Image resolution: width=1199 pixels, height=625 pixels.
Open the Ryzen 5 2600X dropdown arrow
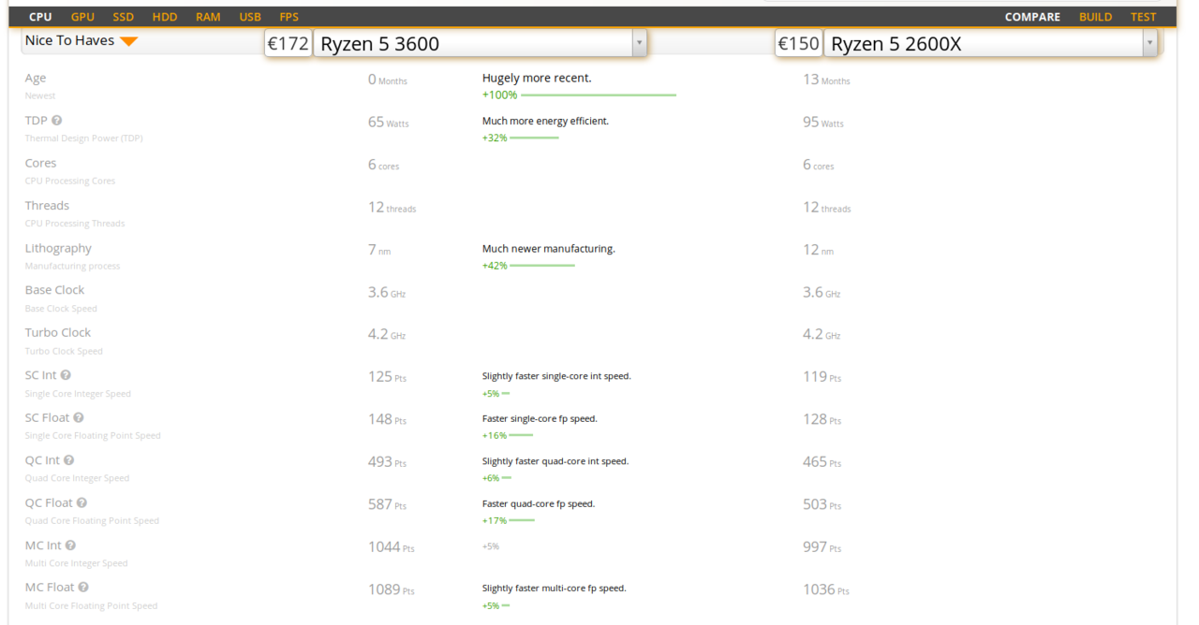(1149, 43)
